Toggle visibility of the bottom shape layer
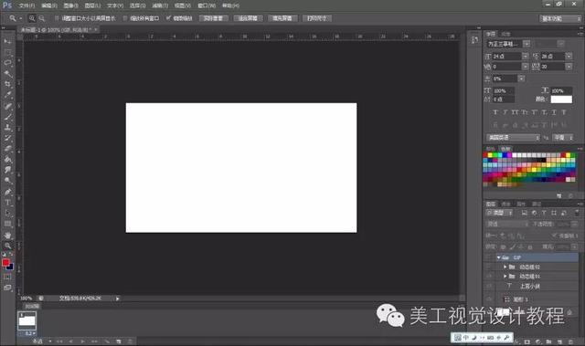The width and height of the screenshot is (585, 346). point(489,299)
